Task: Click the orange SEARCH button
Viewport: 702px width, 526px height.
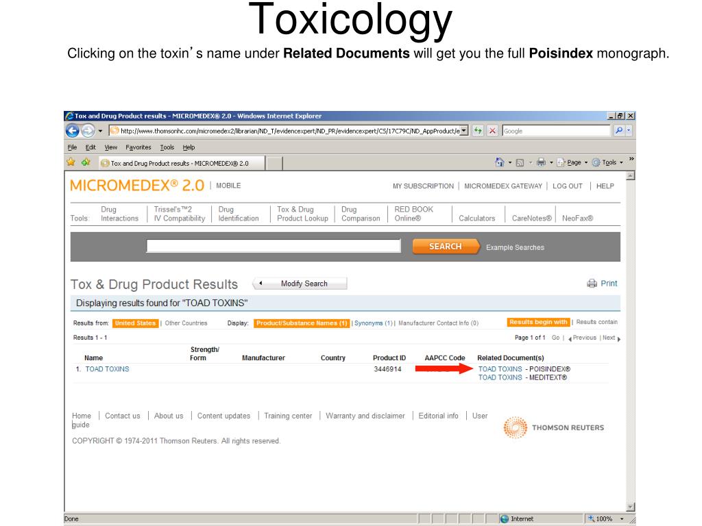Action: tap(446, 247)
